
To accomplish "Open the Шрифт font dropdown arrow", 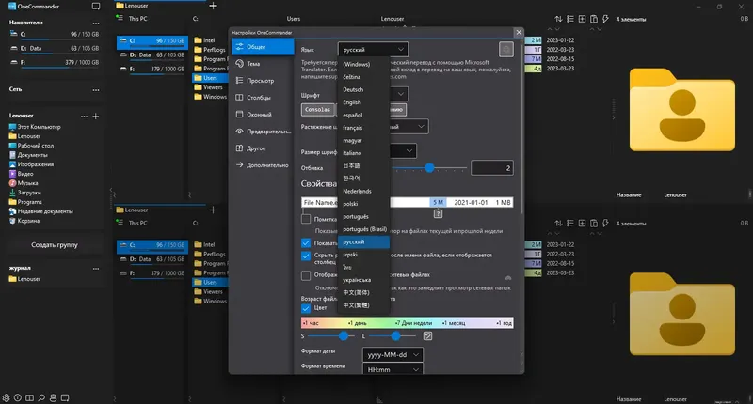I will tap(401, 94).
